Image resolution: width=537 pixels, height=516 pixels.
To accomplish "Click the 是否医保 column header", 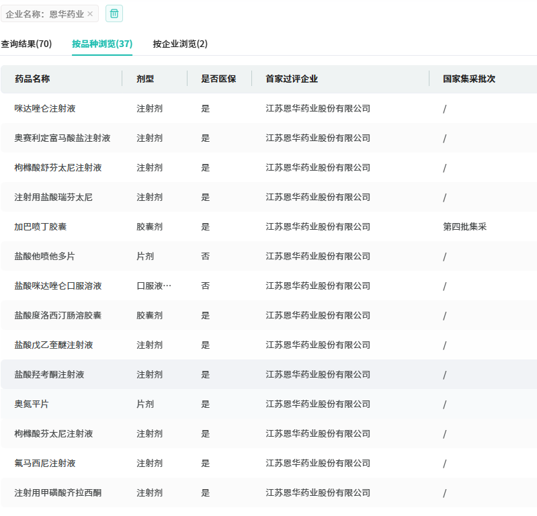I will 218,79.
